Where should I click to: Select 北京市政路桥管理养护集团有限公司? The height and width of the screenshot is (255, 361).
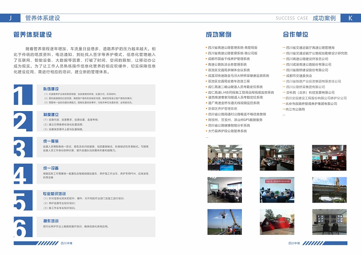pos(311,104)
